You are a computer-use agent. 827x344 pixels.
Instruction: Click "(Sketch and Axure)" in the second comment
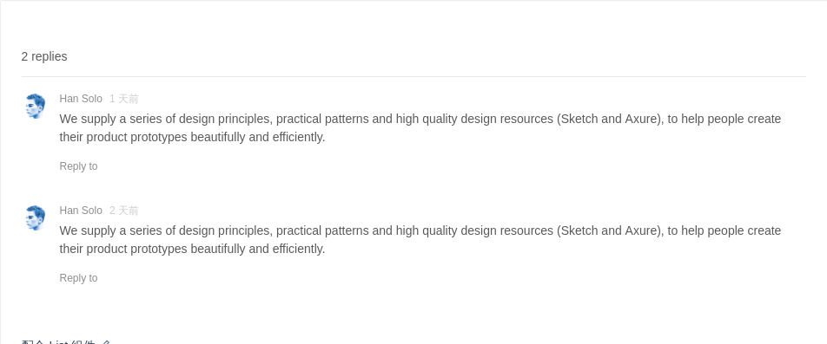(609, 230)
